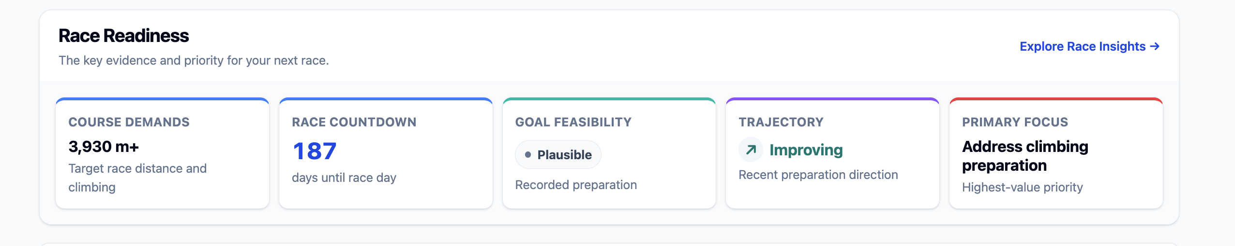1235x246 pixels.
Task: Click the Improving trajectory label
Action: pos(806,150)
